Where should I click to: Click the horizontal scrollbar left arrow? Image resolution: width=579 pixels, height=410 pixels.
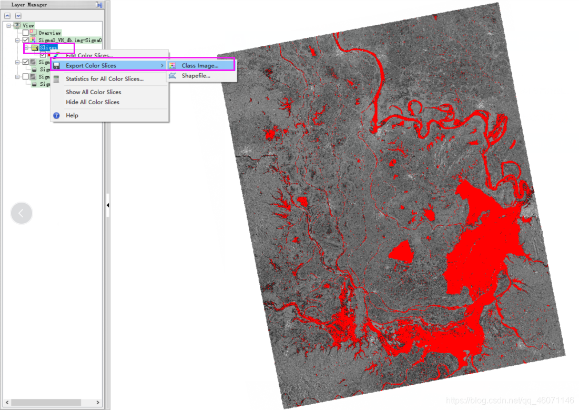(x=7, y=402)
